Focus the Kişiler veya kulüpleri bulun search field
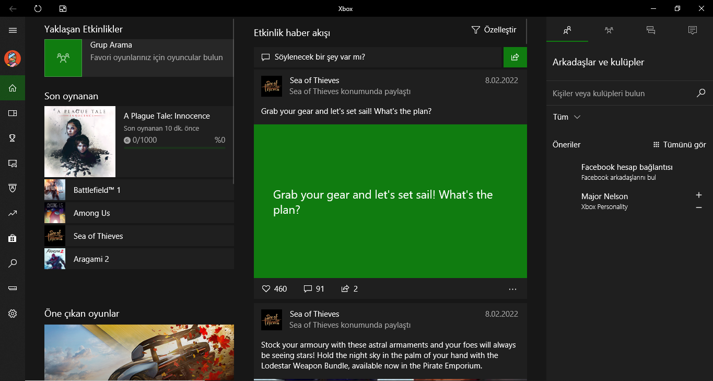 click(x=622, y=94)
